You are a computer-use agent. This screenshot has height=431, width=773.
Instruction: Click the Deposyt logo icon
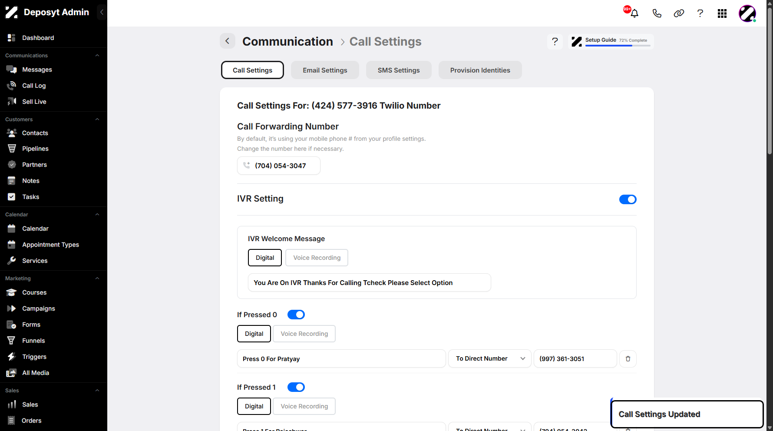click(11, 12)
